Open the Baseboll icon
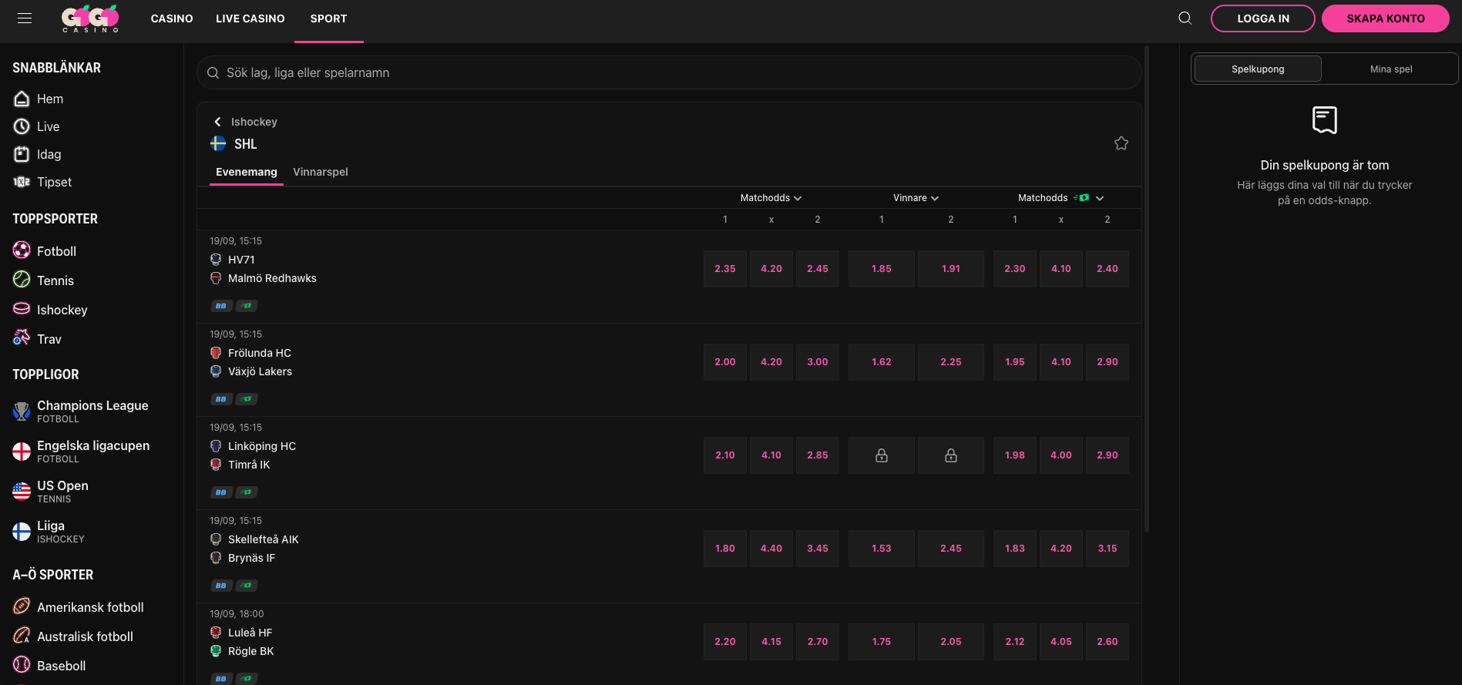Image resolution: width=1462 pixels, height=685 pixels. (x=22, y=665)
